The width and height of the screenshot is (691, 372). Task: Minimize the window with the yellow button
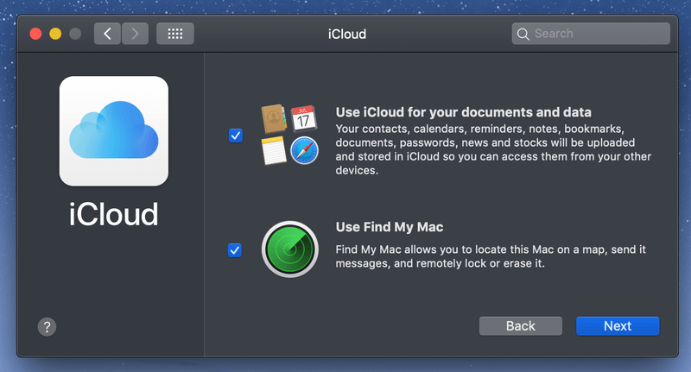coord(55,34)
